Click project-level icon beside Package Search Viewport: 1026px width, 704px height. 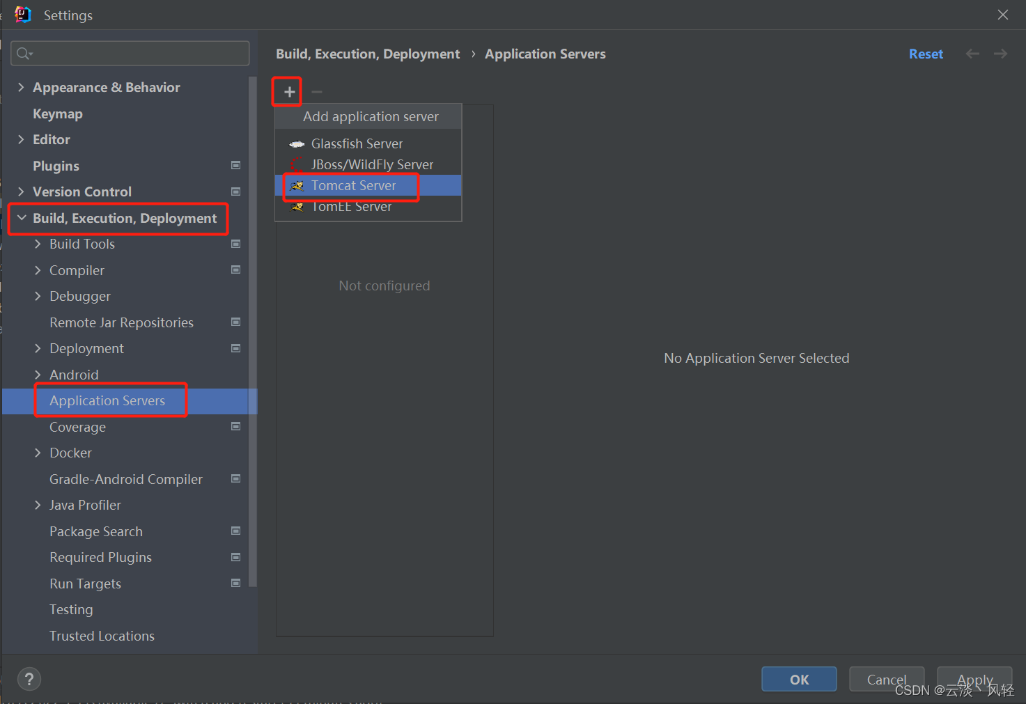(235, 531)
